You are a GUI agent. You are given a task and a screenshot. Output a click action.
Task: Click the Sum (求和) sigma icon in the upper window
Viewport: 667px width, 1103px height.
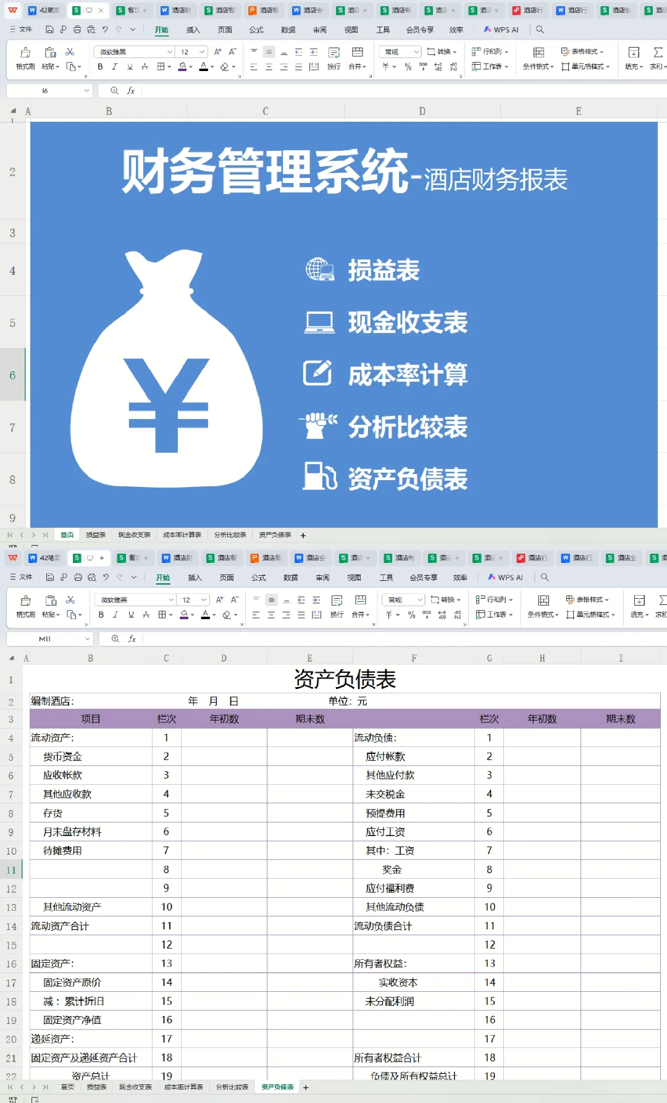point(658,53)
